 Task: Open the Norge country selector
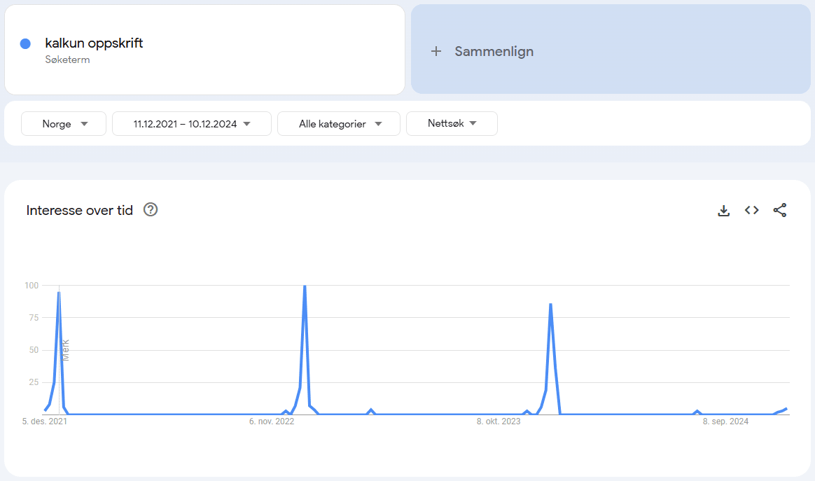pyautogui.click(x=63, y=123)
